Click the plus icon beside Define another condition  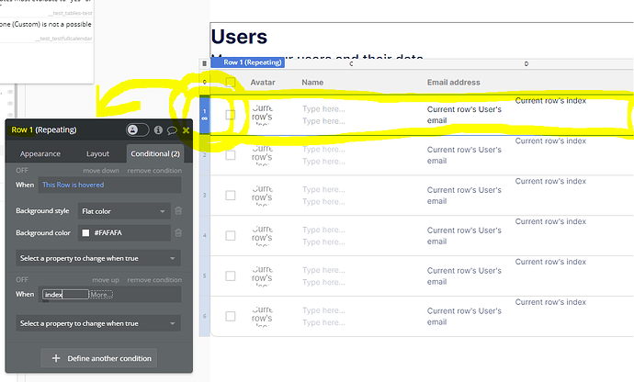[x=56, y=358]
